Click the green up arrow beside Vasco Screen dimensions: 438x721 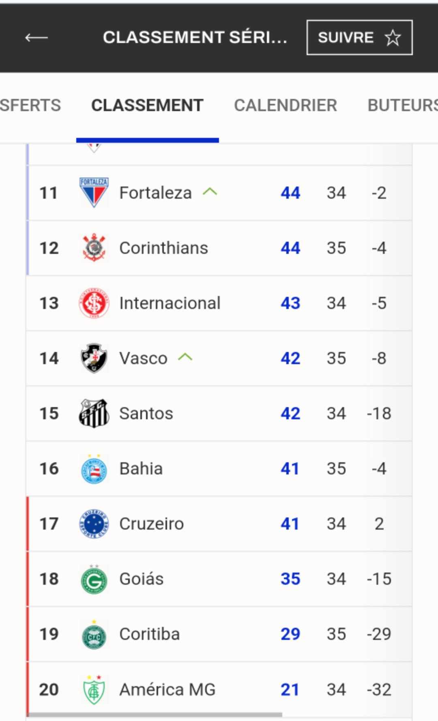coord(185,357)
